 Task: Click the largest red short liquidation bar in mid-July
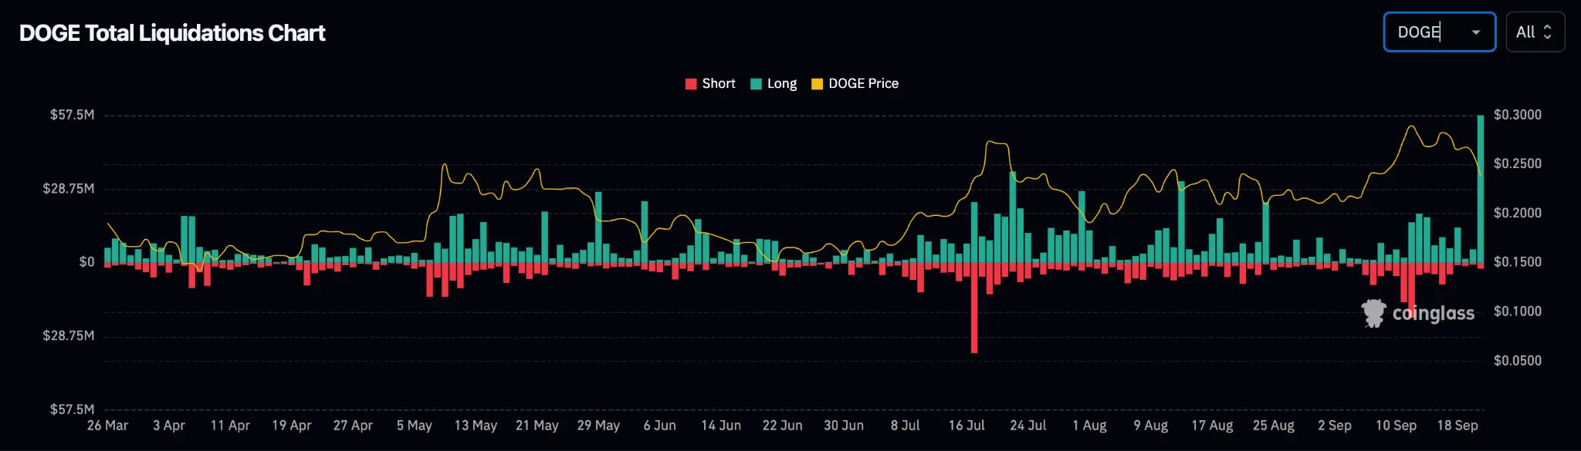point(974,308)
